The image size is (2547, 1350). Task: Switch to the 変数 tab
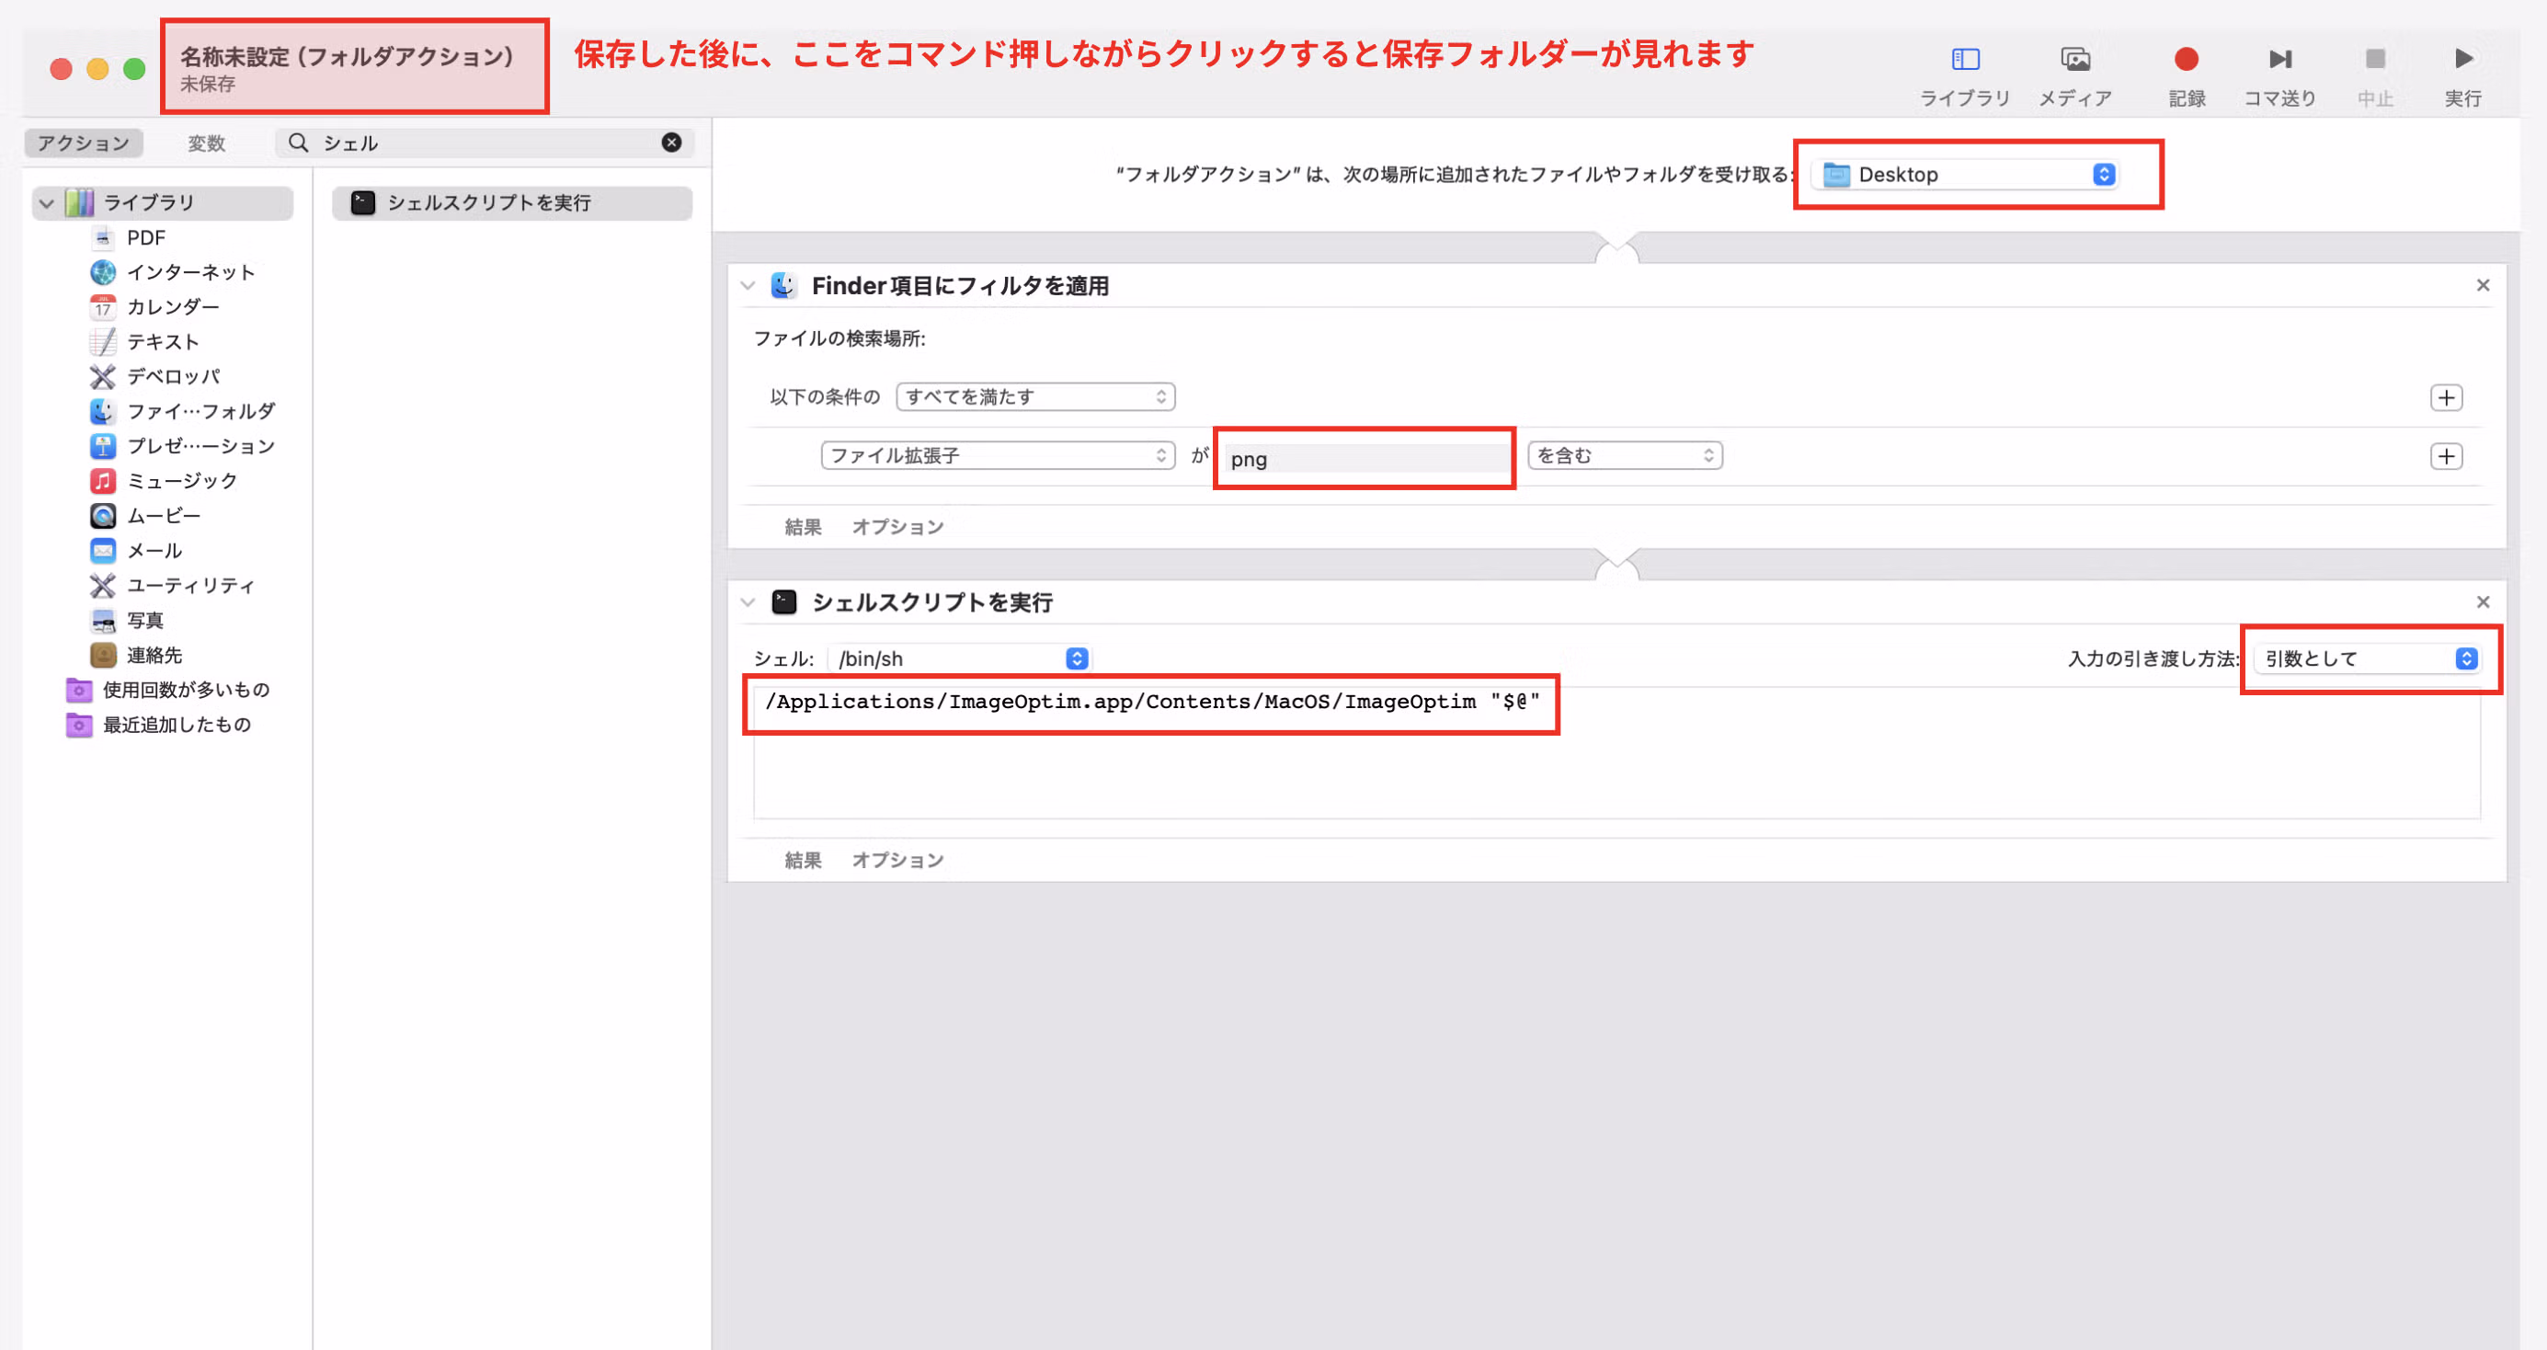(207, 143)
